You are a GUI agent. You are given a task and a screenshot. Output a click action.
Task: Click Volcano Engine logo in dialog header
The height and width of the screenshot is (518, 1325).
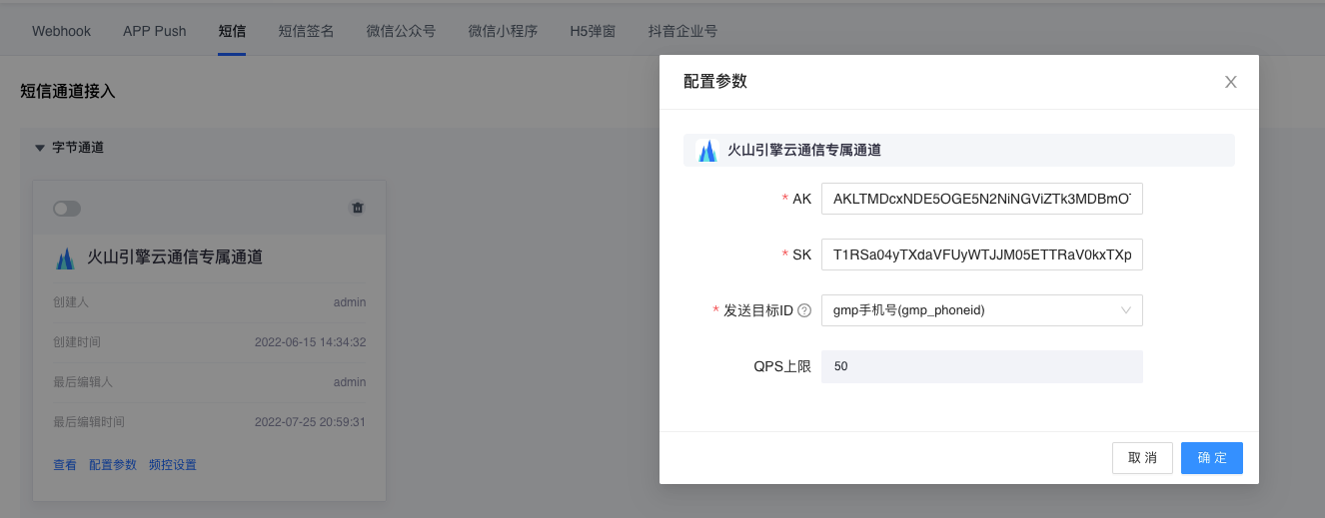707,151
